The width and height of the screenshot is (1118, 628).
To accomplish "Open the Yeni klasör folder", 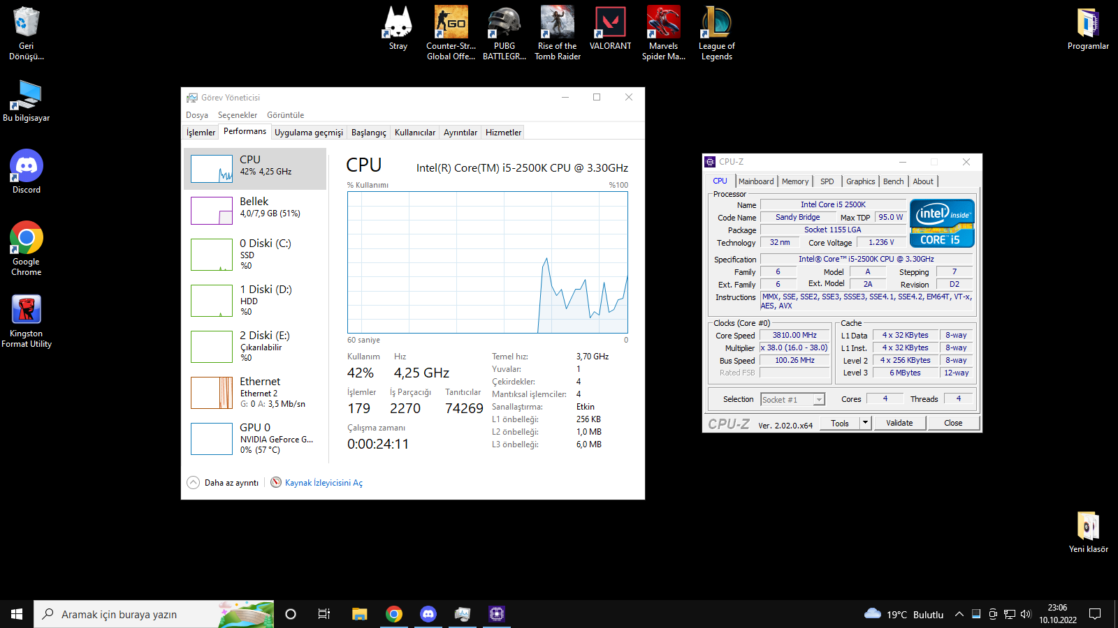I will (1088, 532).
